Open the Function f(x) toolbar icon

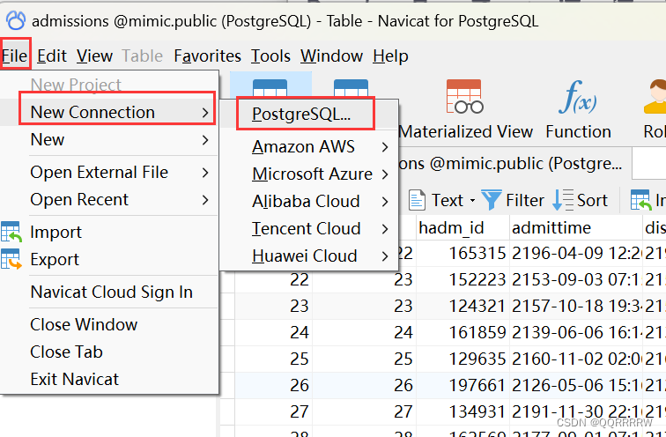pos(578,97)
